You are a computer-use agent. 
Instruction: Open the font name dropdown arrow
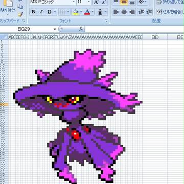74,2
